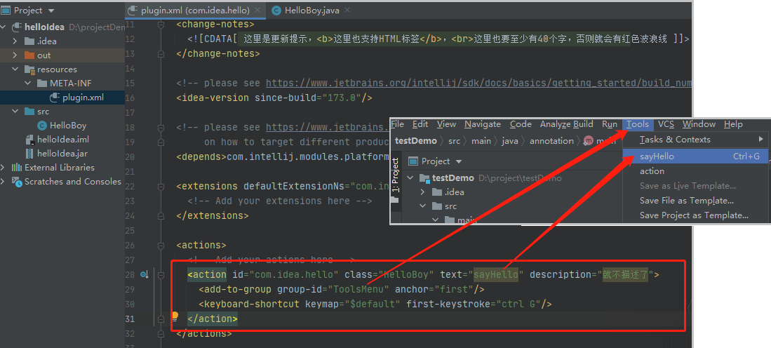Open the Project dropdown in the inset window

460,161
